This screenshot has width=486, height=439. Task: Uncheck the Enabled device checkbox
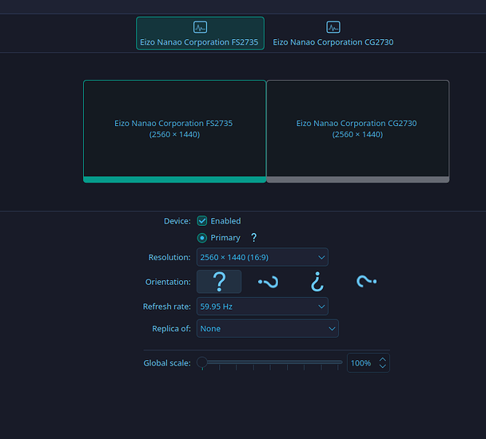(202, 221)
